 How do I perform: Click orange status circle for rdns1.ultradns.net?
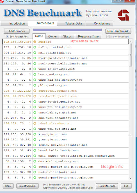click(35, 123)
